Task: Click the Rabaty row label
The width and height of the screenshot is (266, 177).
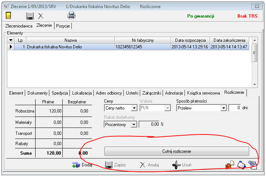Action: pos(22,144)
